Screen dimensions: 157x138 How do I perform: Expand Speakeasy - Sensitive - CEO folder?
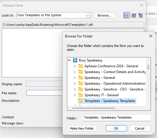[75, 89]
